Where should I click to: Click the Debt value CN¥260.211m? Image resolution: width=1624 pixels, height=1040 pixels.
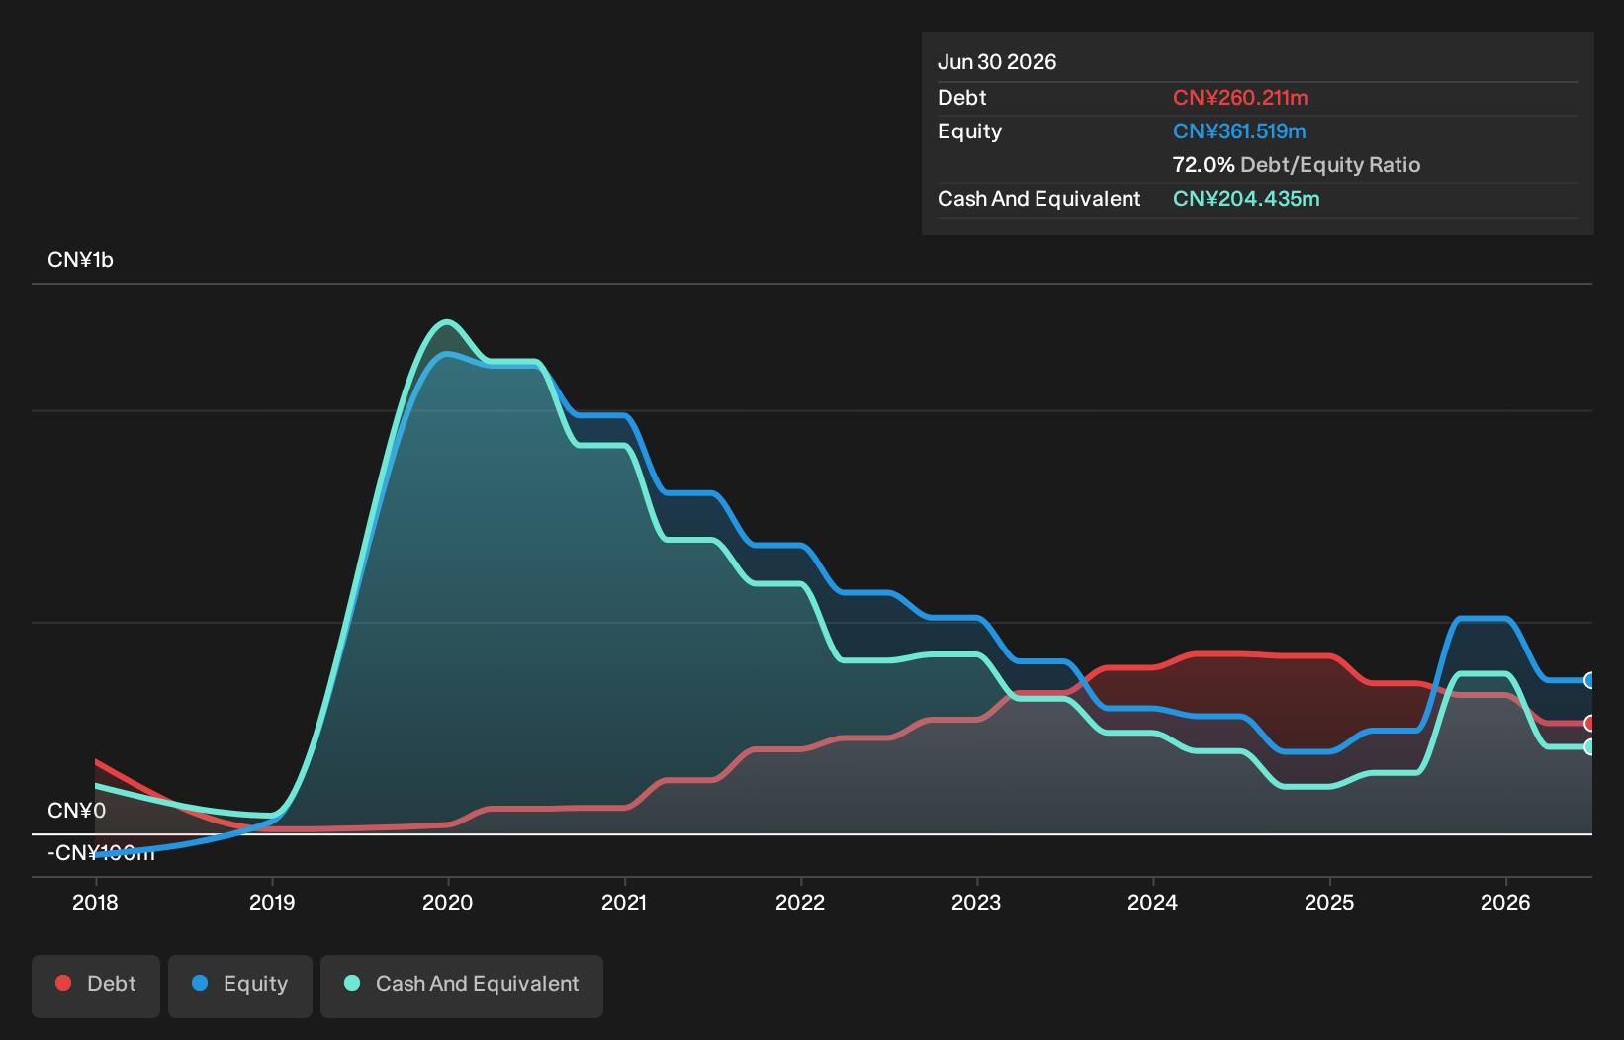[x=1240, y=98]
